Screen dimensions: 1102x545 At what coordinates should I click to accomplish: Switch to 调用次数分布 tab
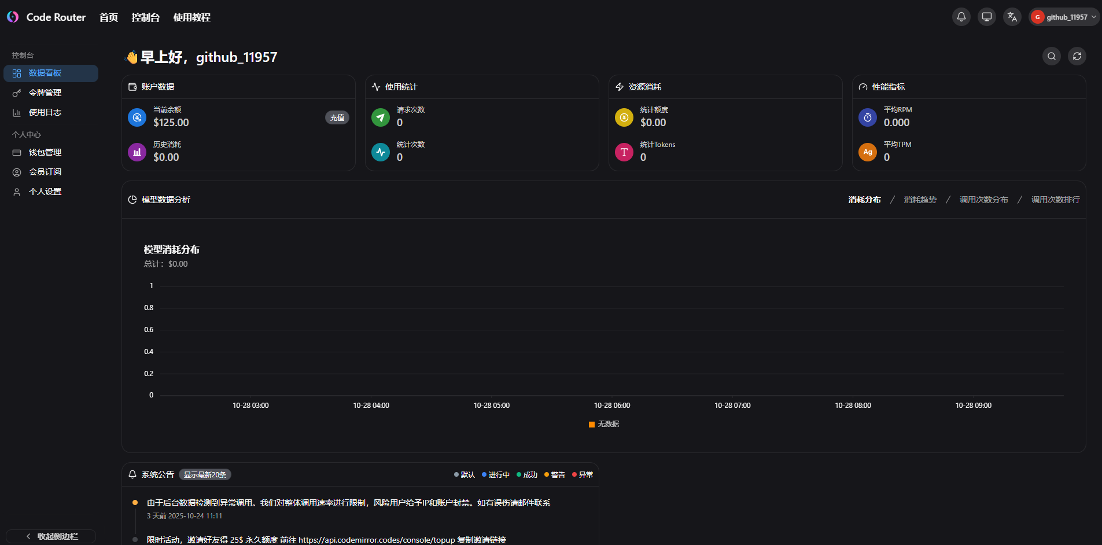[984, 200]
